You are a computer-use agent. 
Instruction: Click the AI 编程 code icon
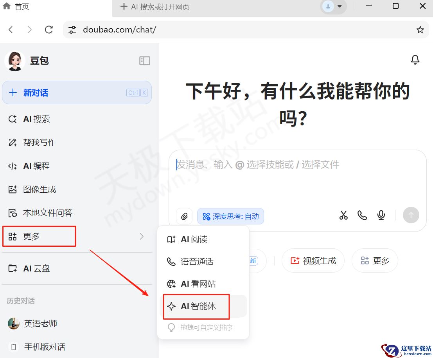(x=13, y=166)
